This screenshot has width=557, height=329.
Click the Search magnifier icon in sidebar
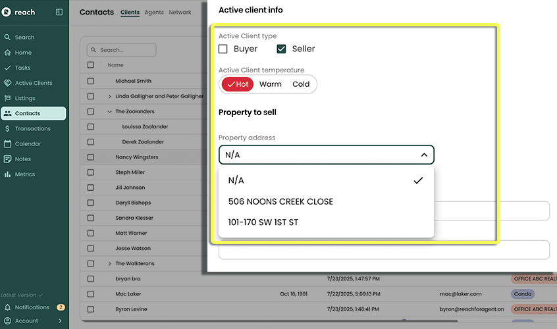click(8, 38)
